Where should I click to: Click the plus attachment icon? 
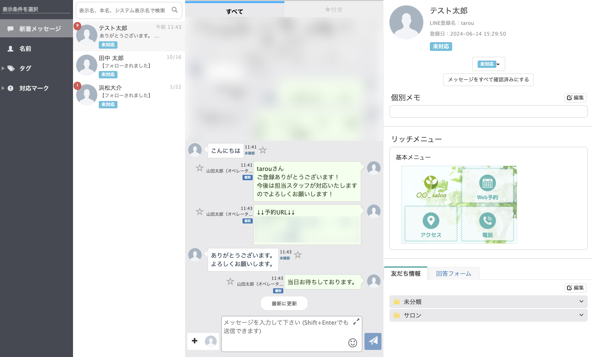pyautogui.click(x=195, y=341)
